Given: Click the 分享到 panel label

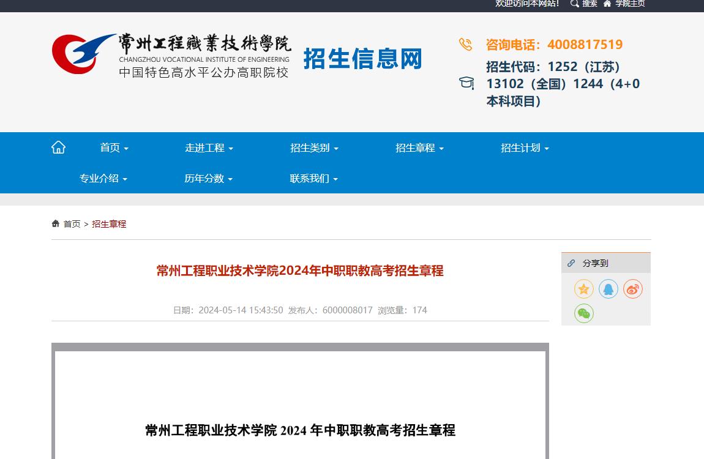Looking at the screenshot, I should point(596,263).
